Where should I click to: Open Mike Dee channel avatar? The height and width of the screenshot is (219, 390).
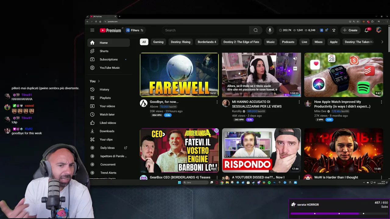[308, 103]
